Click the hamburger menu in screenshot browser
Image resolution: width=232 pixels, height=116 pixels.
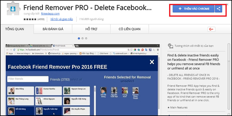(x=158, y=50)
